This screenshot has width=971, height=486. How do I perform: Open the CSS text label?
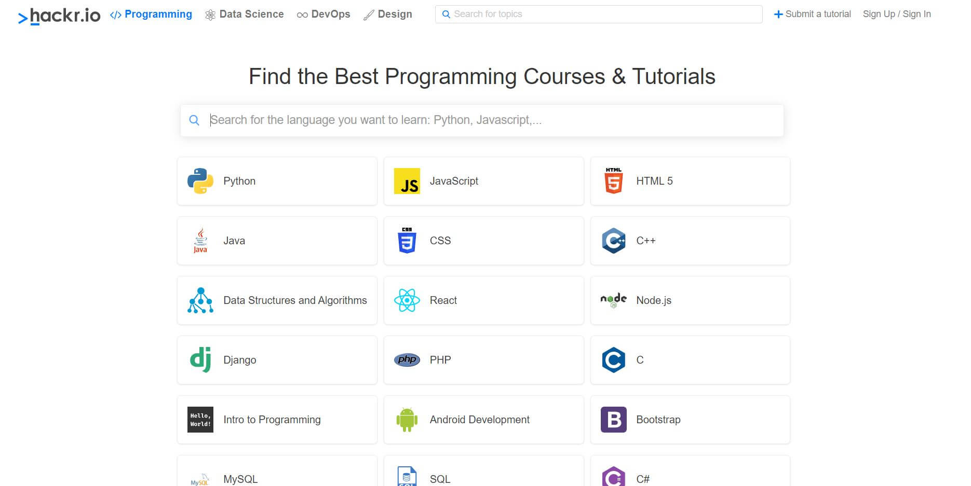click(x=440, y=241)
